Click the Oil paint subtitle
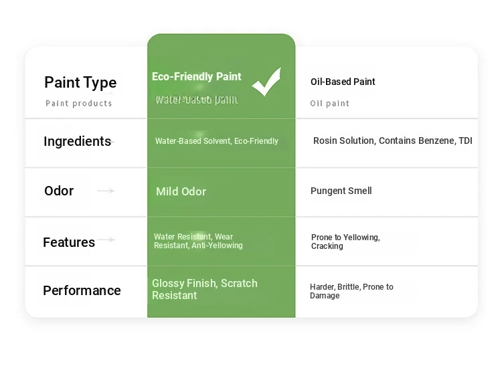502x366 pixels. 329,103
